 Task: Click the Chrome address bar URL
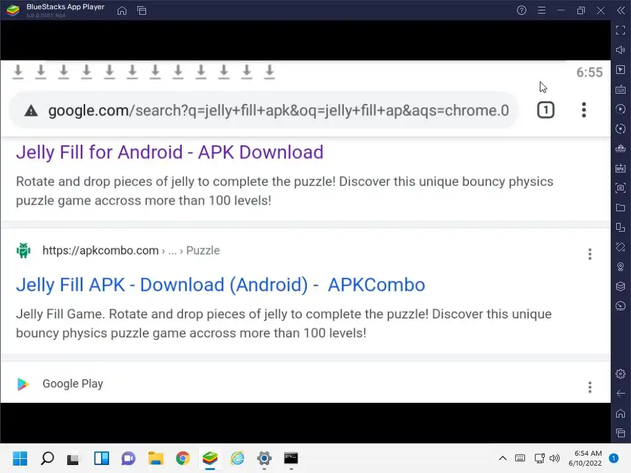pos(279,110)
